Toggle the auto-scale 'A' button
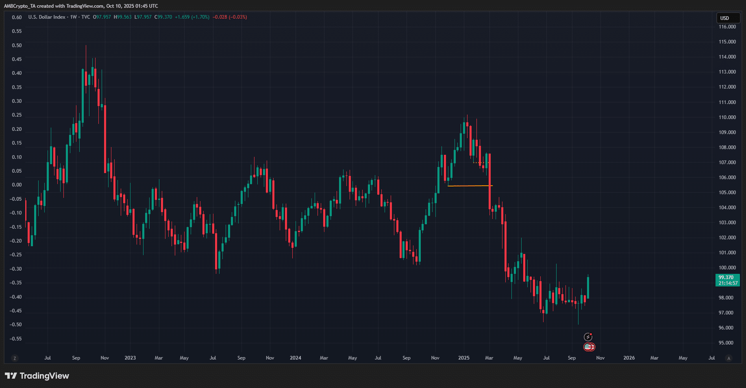The image size is (746, 388). pyautogui.click(x=729, y=358)
